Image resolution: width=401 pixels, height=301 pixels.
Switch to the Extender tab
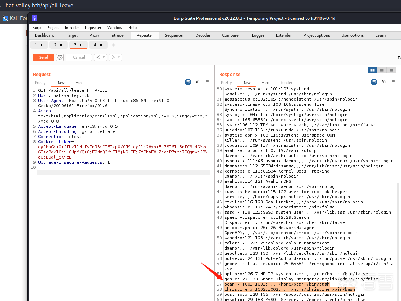[284, 35]
